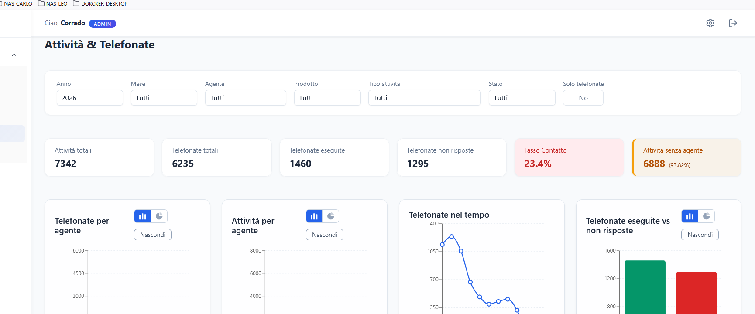Click the Attività per agente chart title
755x314 pixels.
[x=253, y=226]
